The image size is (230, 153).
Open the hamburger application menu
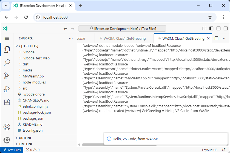[x=7, y=38]
